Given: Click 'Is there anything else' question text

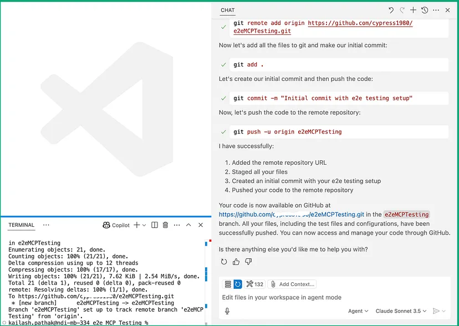Looking at the screenshot, I should coord(293,249).
